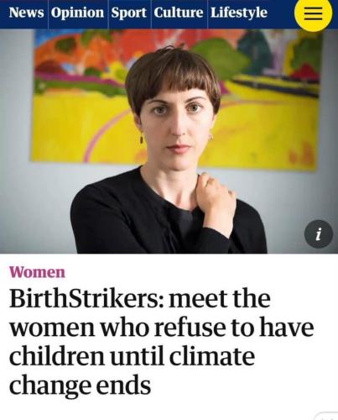Image resolution: width=338 pixels, height=420 pixels.
Task: Open the BirthStrikers headline article
Action: pos(161,342)
